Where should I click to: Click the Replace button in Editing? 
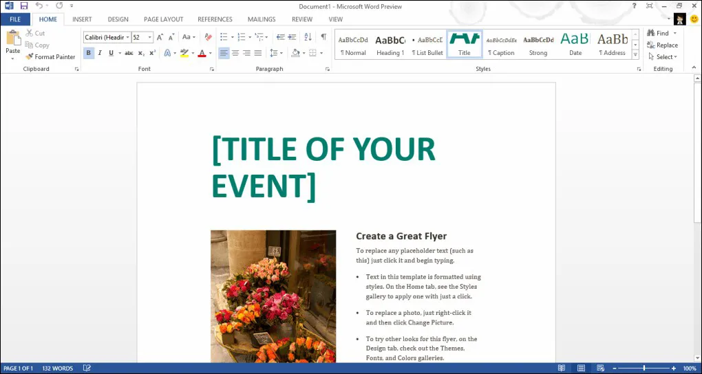(662, 45)
